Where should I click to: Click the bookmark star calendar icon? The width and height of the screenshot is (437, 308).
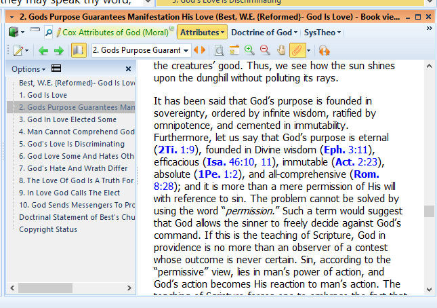point(234,50)
